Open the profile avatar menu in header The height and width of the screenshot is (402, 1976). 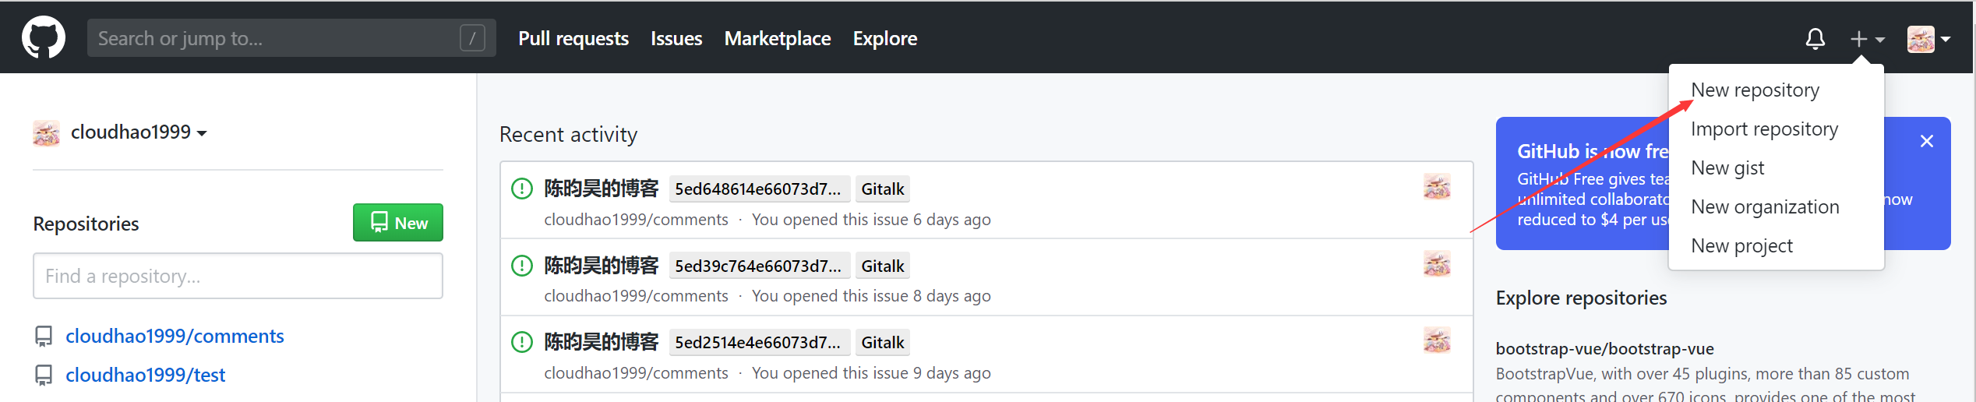pyautogui.click(x=1928, y=38)
